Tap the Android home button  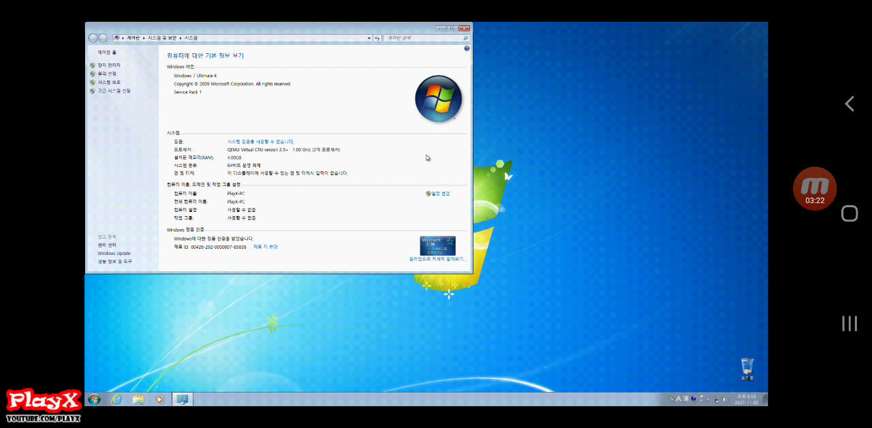click(x=850, y=213)
